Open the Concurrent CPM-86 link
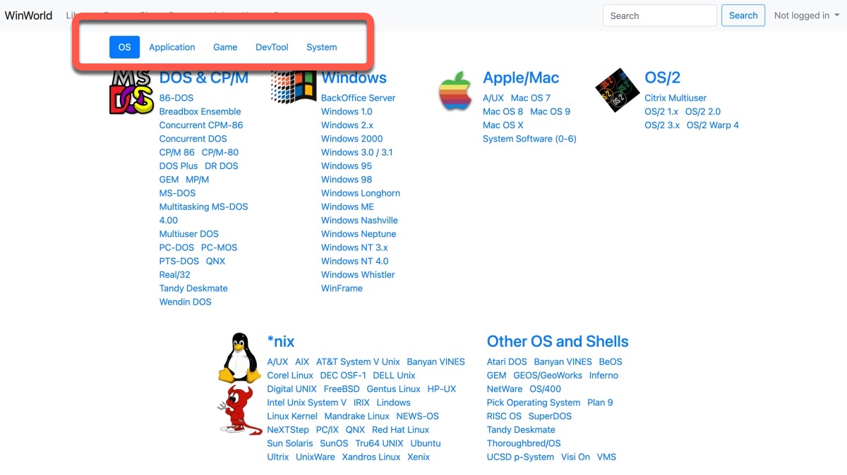Viewport: 847px width, 475px height. click(x=201, y=125)
